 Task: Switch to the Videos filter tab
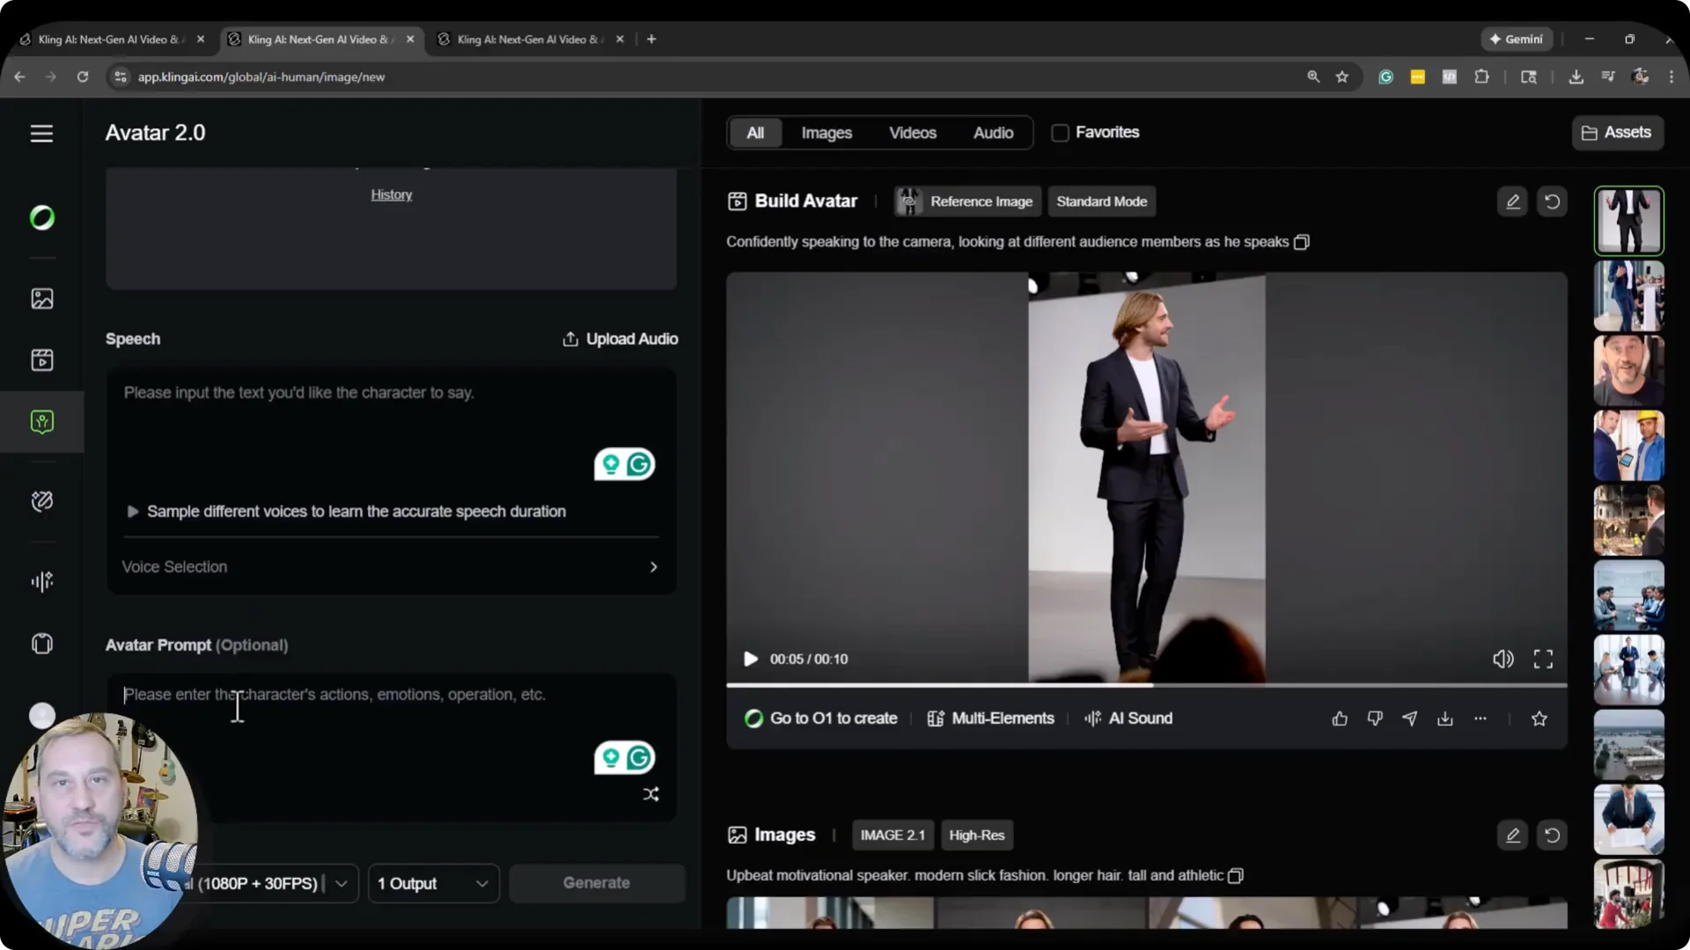[913, 133]
